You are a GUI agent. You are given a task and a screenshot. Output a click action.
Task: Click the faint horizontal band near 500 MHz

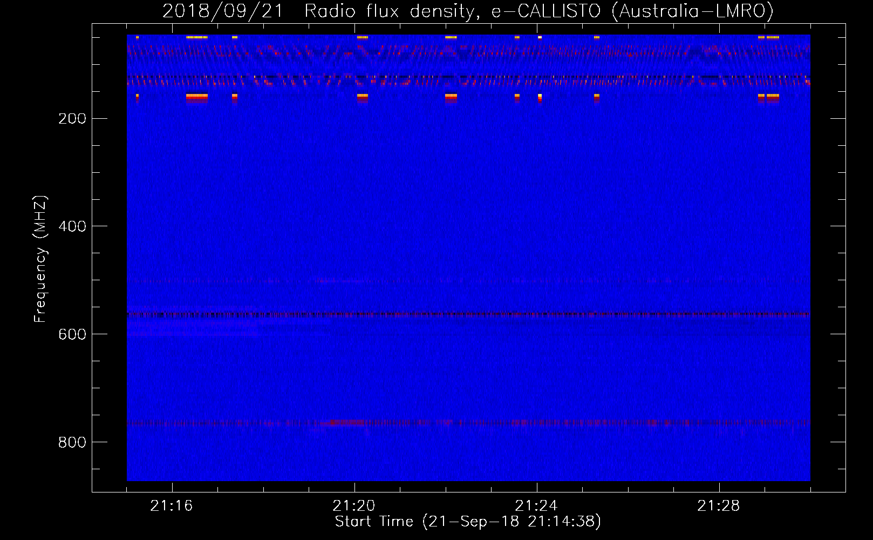pos(468,281)
